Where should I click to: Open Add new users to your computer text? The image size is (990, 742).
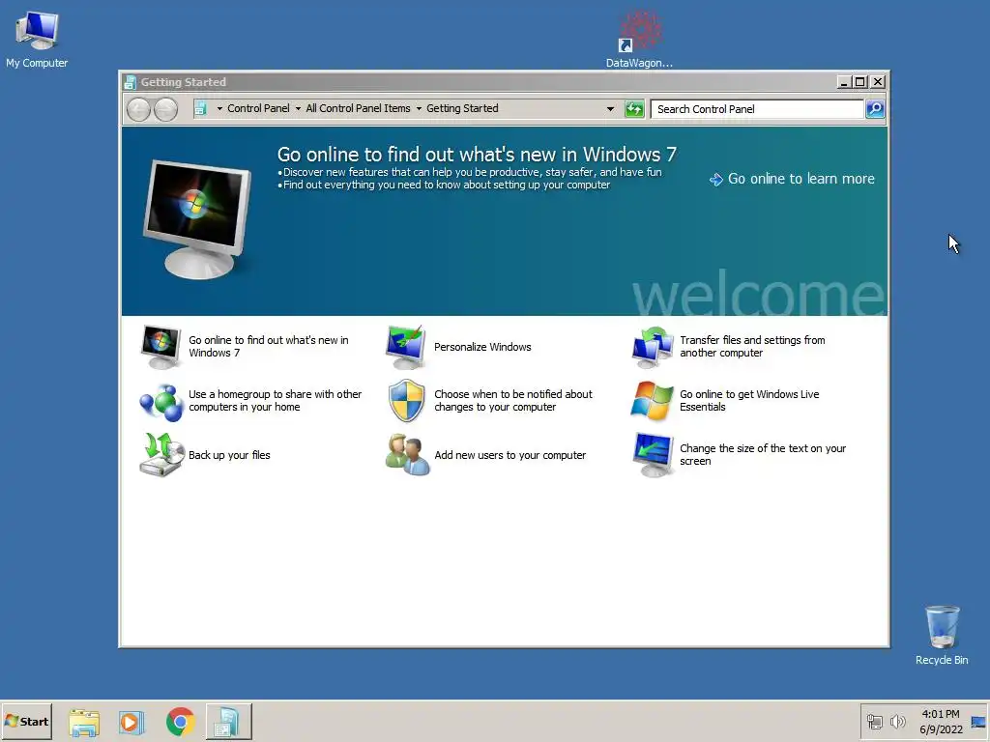tap(510, 455)
